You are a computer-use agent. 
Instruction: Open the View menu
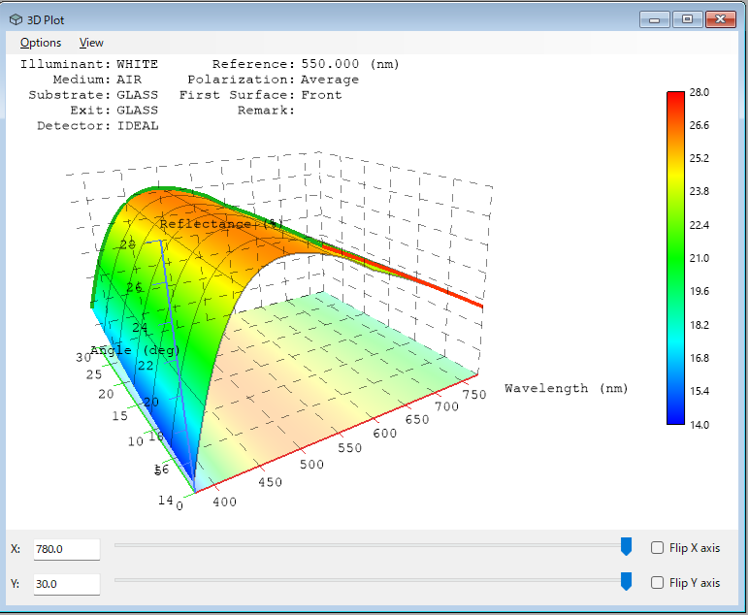[91, 43]
